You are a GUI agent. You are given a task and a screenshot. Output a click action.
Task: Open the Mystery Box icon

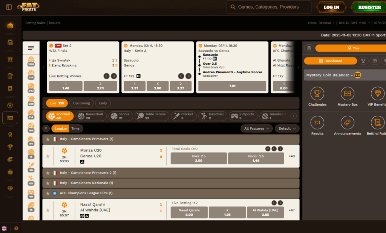(x=347, y=94)
